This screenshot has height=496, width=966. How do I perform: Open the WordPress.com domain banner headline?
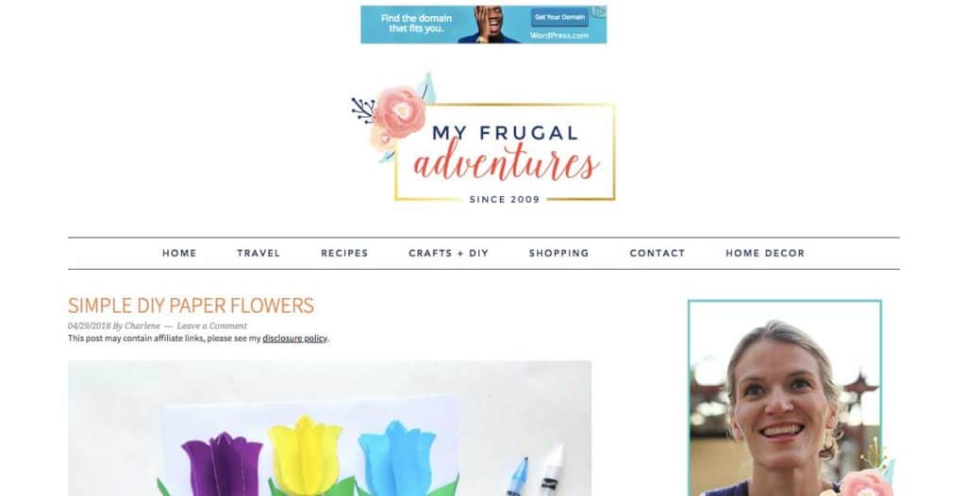416,24
